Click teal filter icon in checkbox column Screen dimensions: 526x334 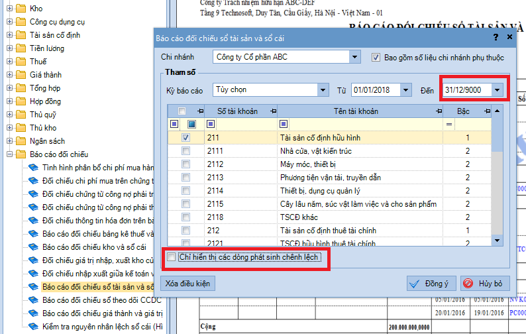tap(192, 124)
